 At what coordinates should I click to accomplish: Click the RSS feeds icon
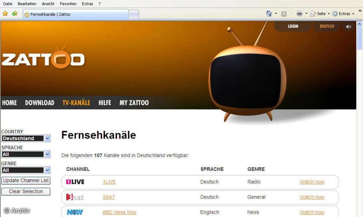coord(284,14)
